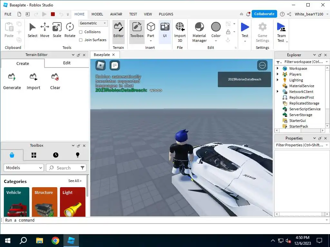Image resolution: width=330 pixels, height=247 pixels.
Task: Open the Models category dropdown
Action: 24,168
